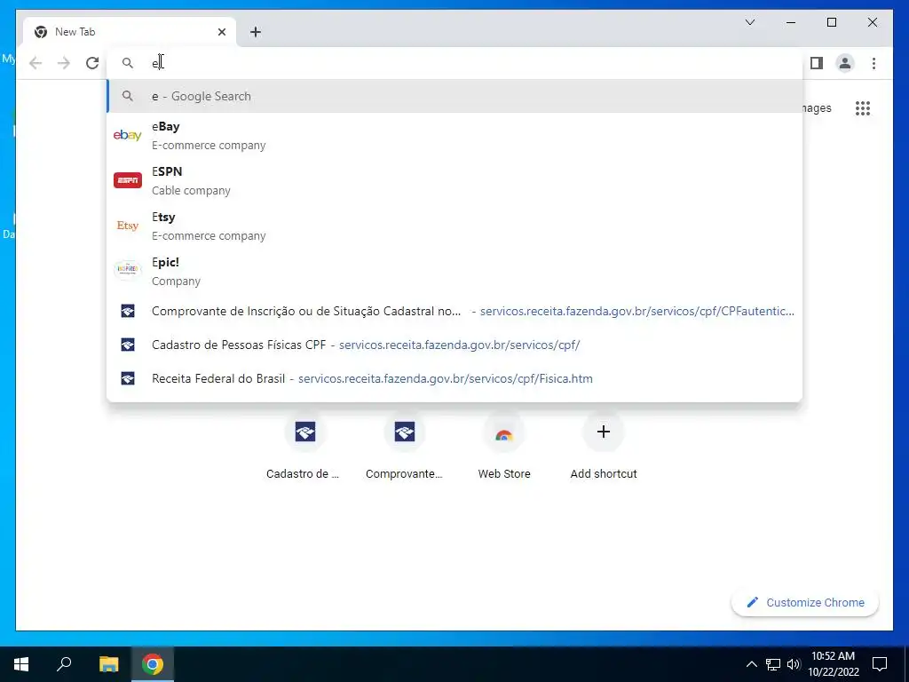Reload the current page
Viewport: 909px width, 682px height.
92,63
